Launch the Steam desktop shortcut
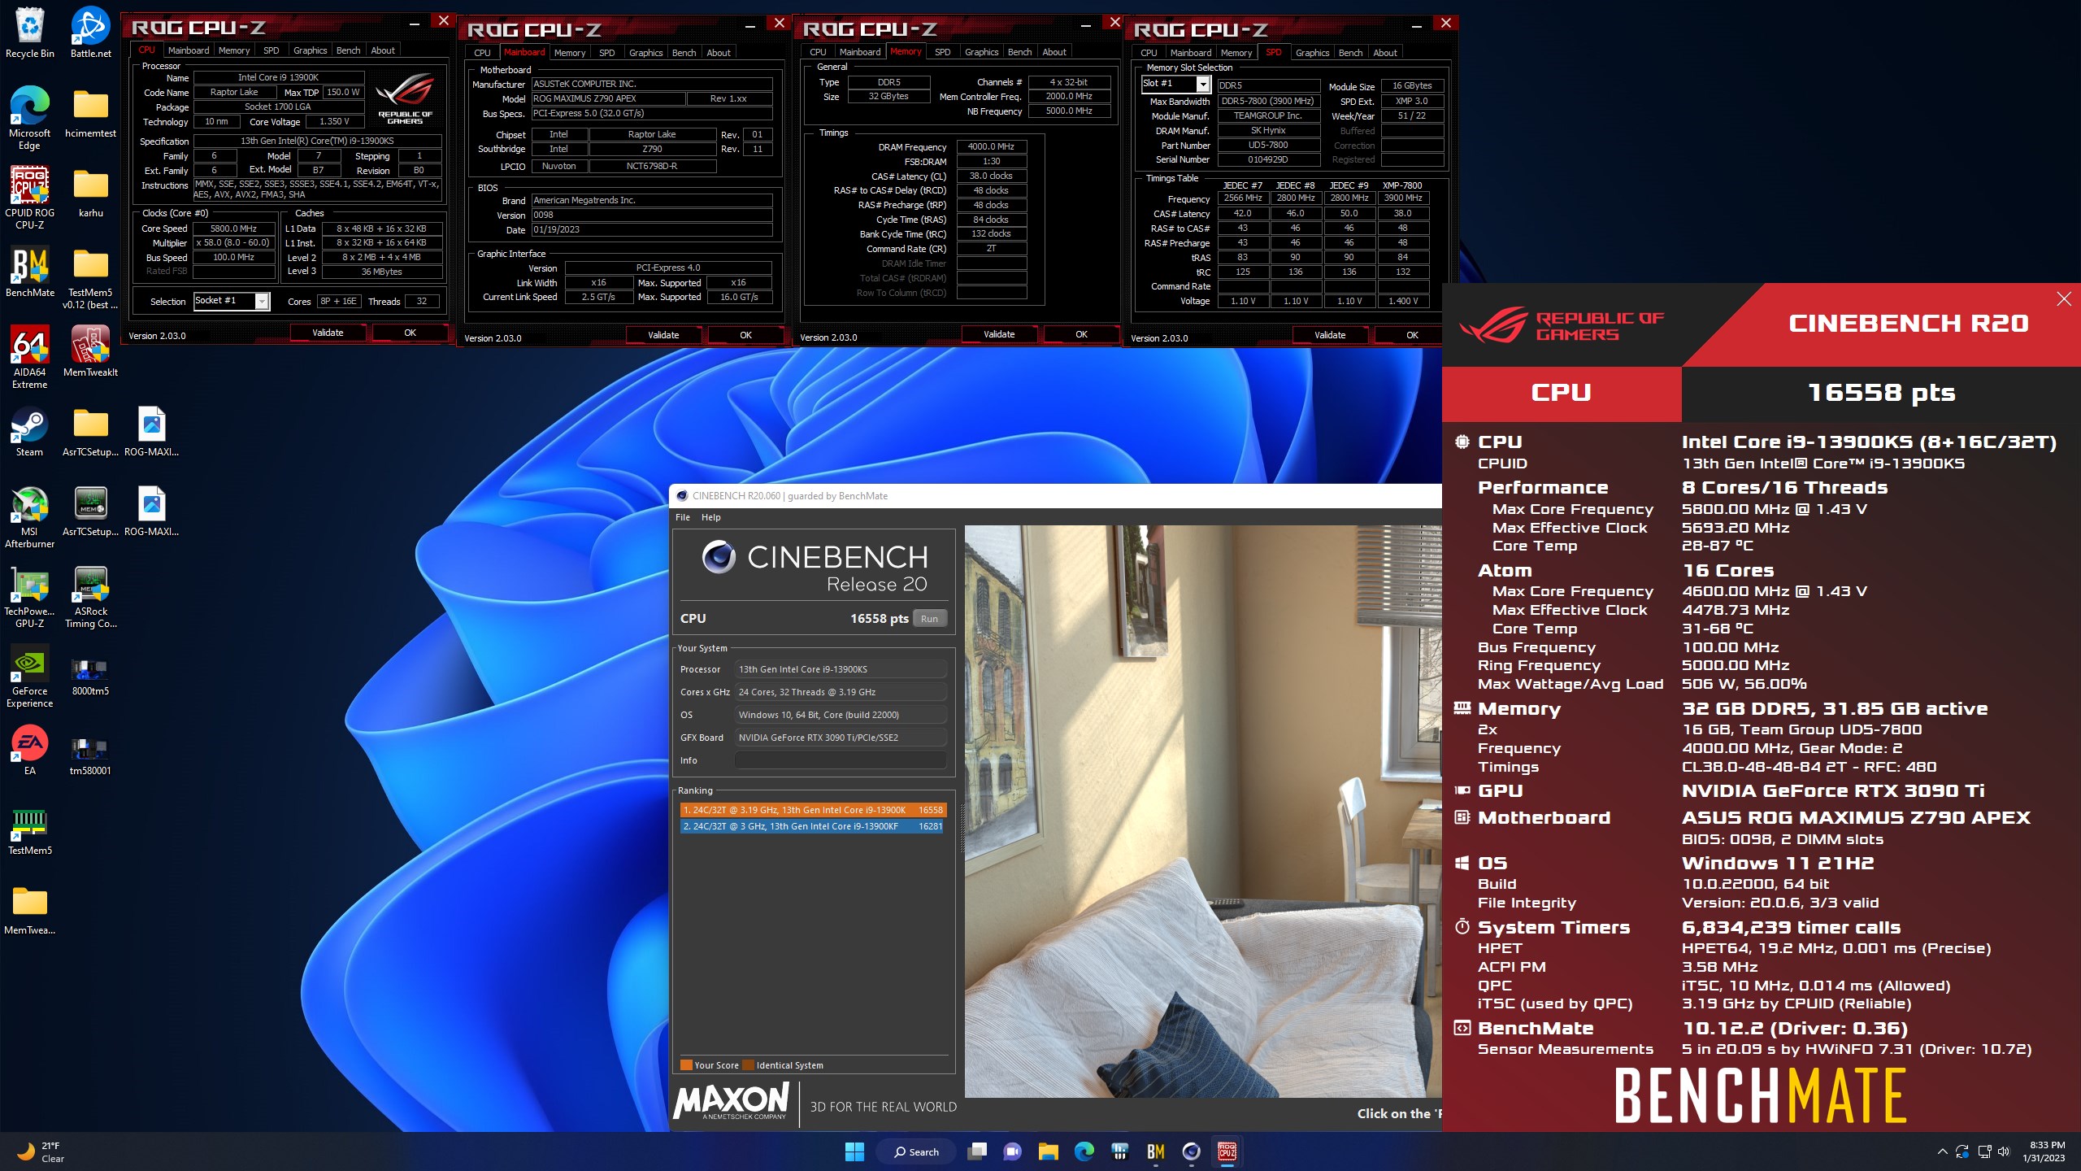 pos(29,431)
